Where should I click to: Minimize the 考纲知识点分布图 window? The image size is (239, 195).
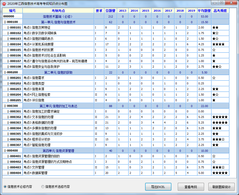click(215, 3)
